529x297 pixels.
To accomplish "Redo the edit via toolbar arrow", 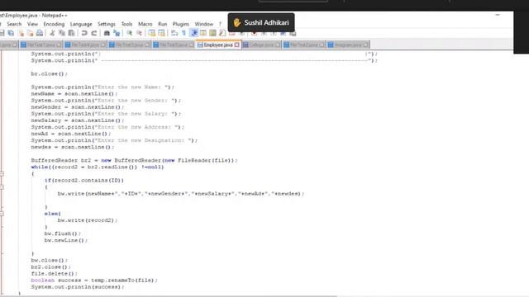I will 93,33.
